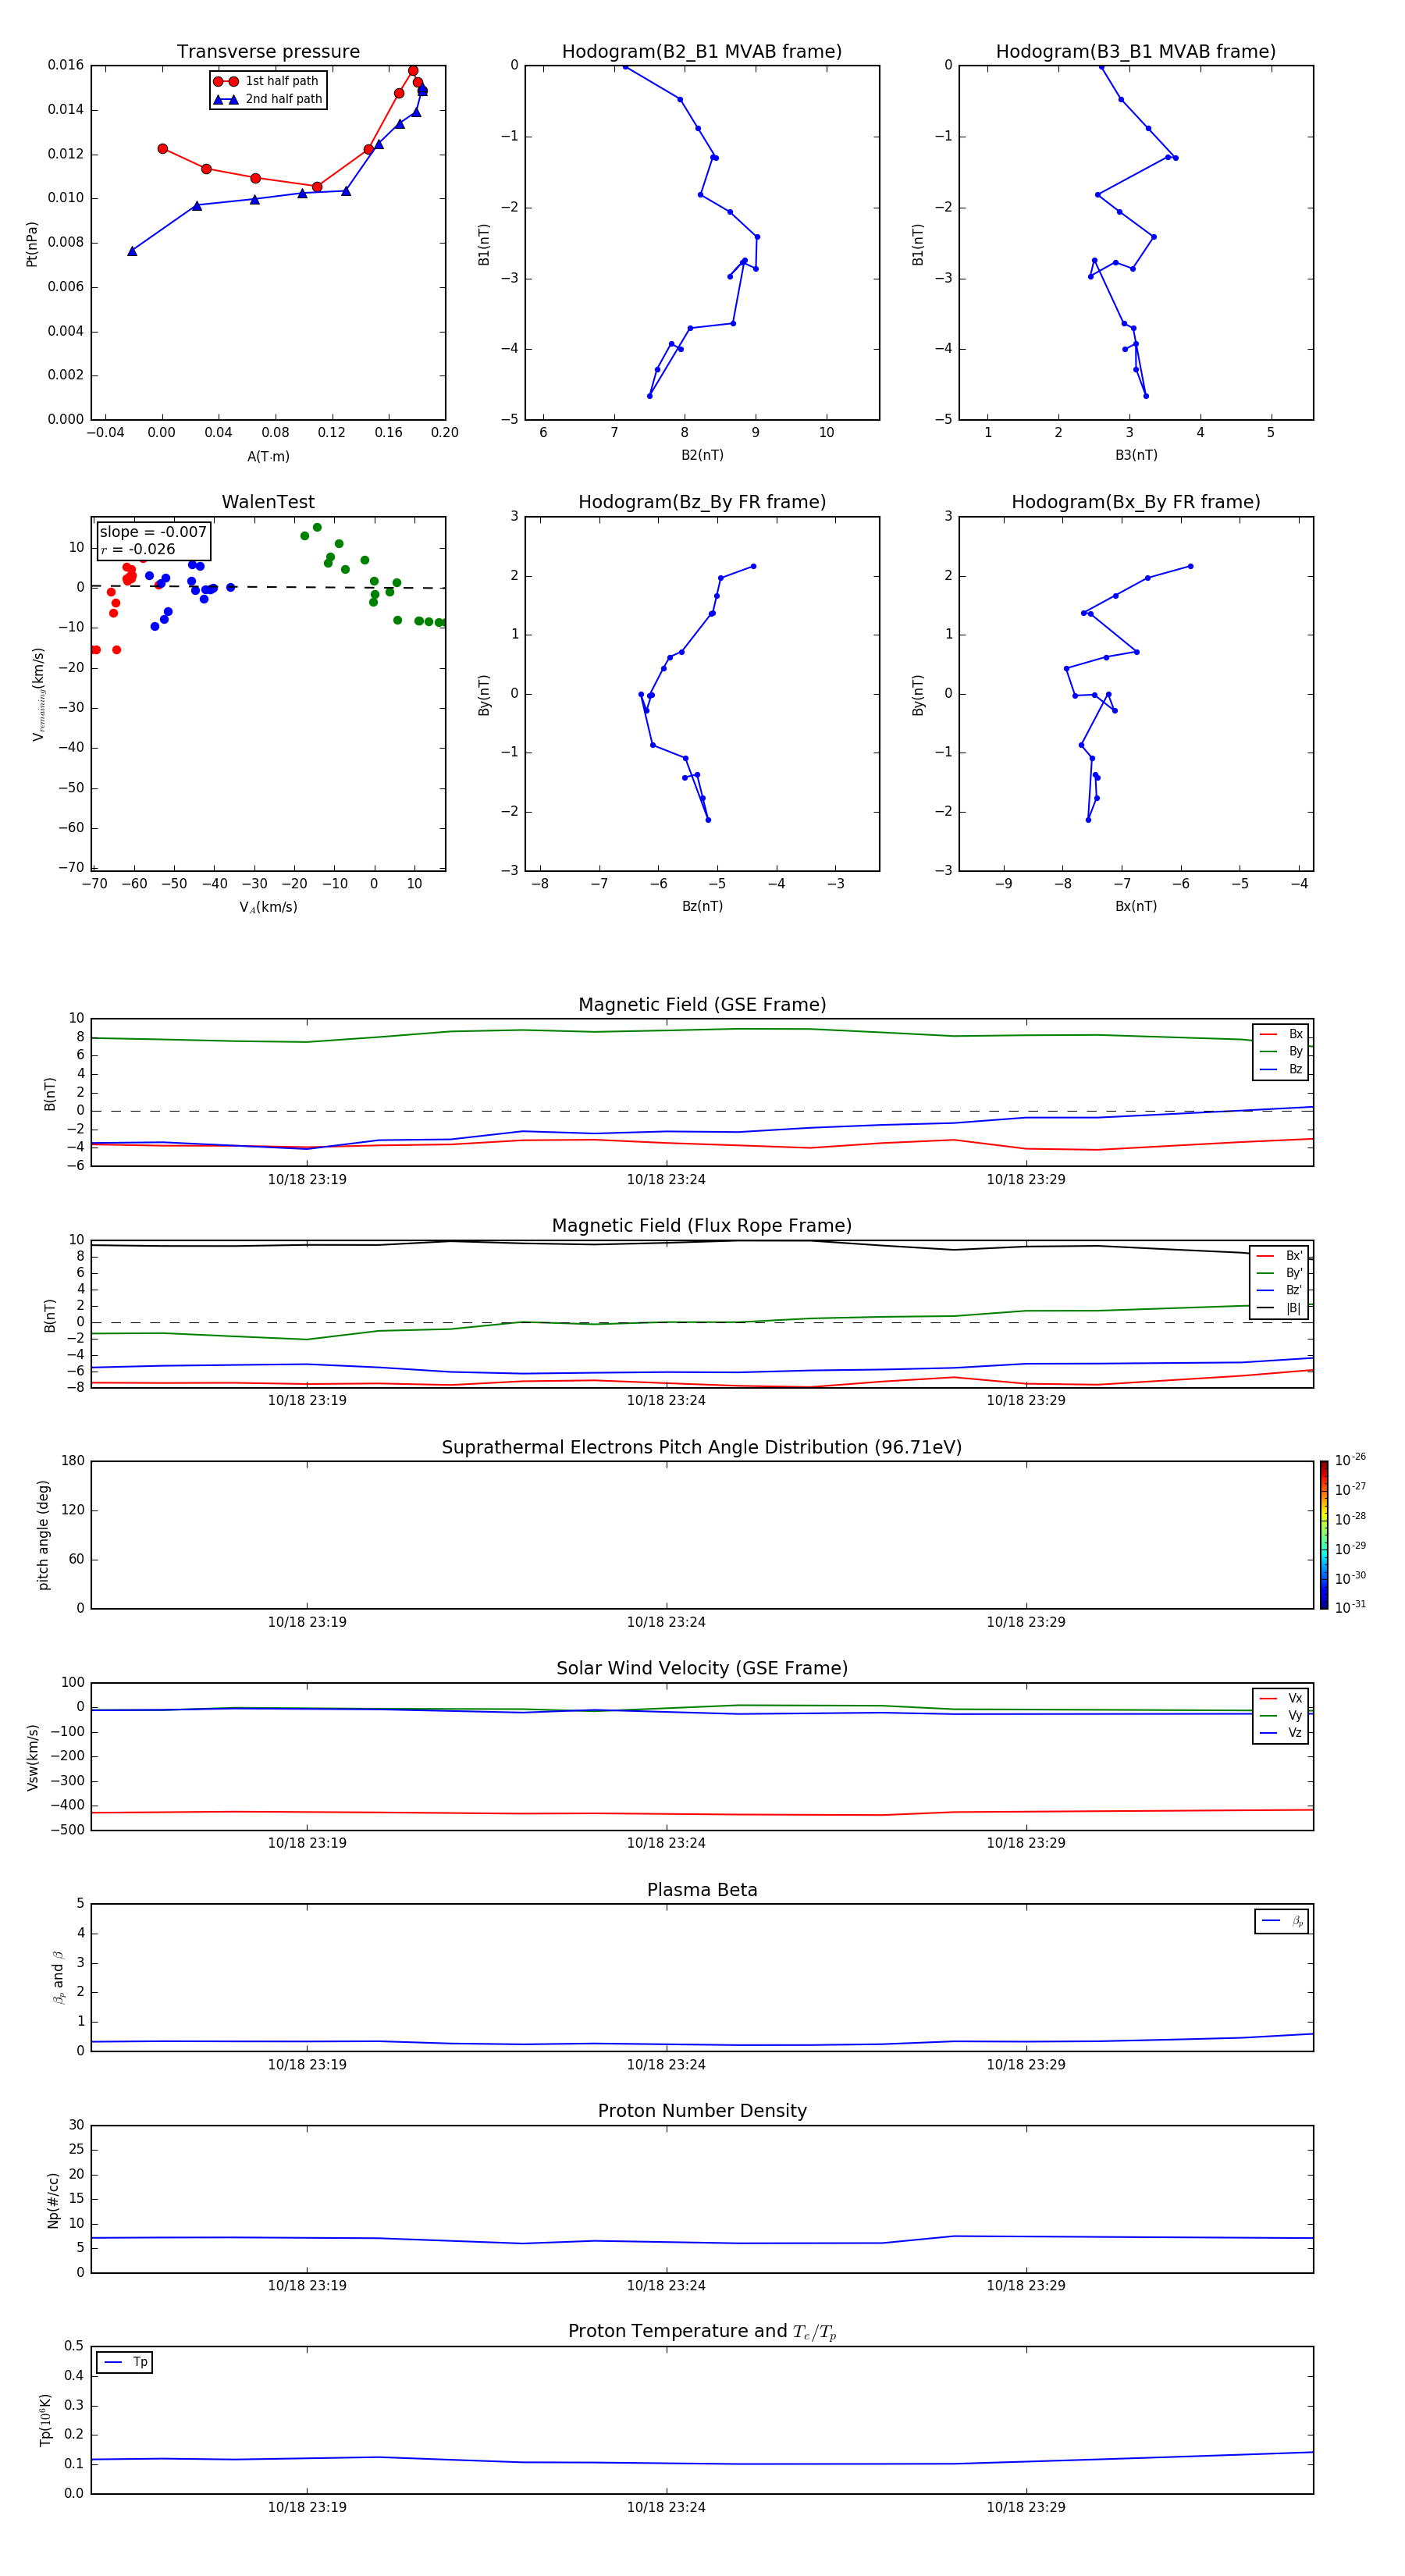Image resolution: width=1405 pixels, height=2576 pixels.
Task: Click '10/18 23:24' tick under GSE magnetic field
Action: pos(666,1180)
